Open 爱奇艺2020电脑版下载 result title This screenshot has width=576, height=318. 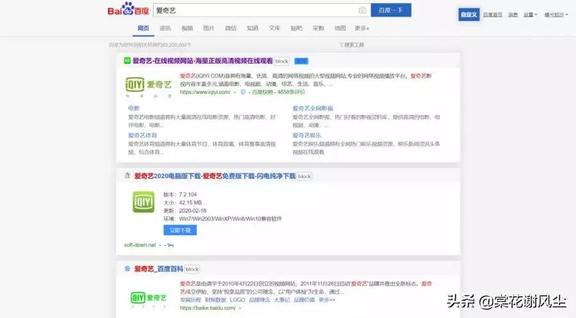[215, 176]
